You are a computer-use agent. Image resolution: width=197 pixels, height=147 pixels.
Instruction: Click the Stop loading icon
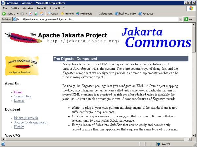[31, 14]
